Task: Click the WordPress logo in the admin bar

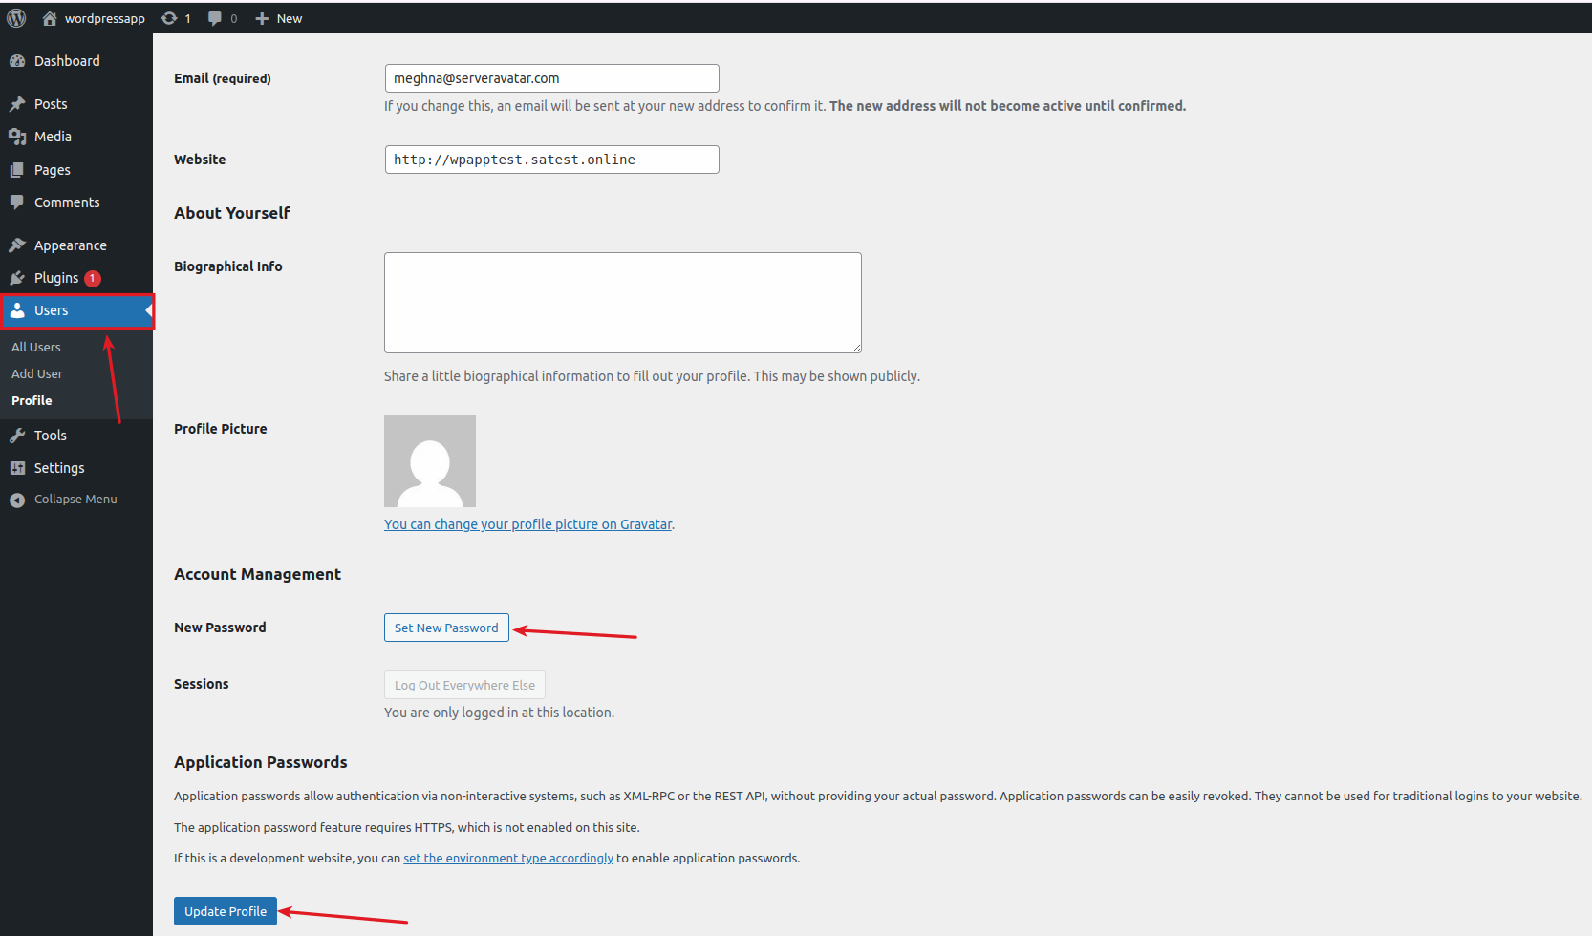Action: tap(15, 17)
